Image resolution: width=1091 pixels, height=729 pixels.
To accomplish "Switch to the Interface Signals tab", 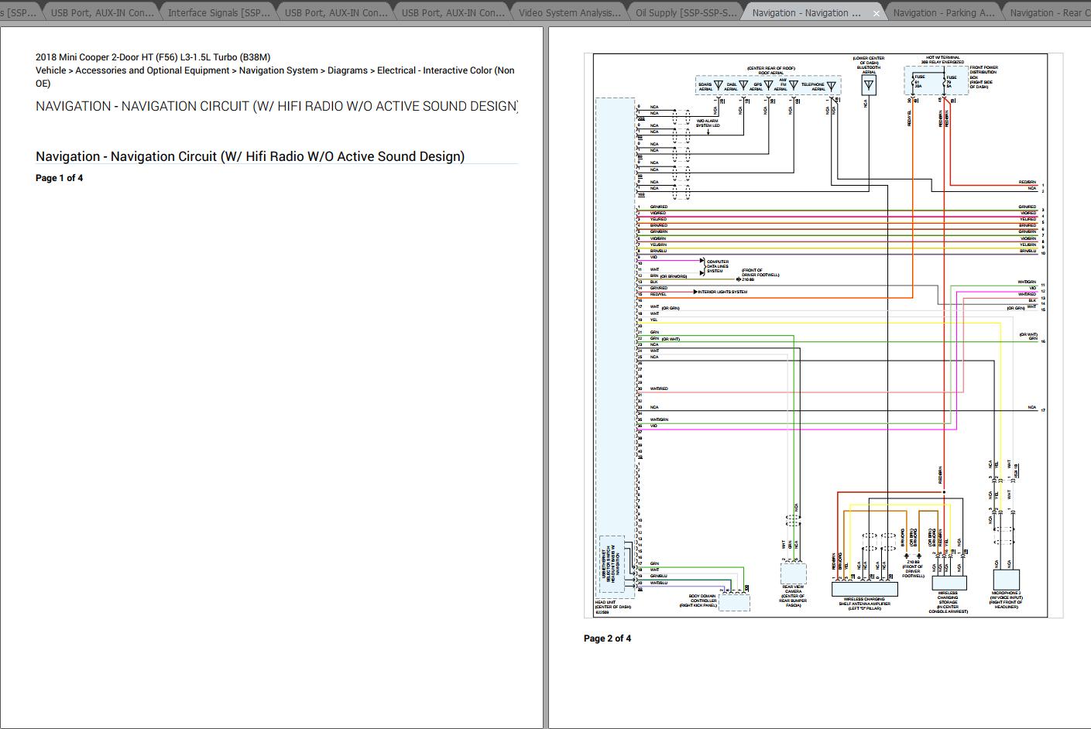I will [218, 12].
